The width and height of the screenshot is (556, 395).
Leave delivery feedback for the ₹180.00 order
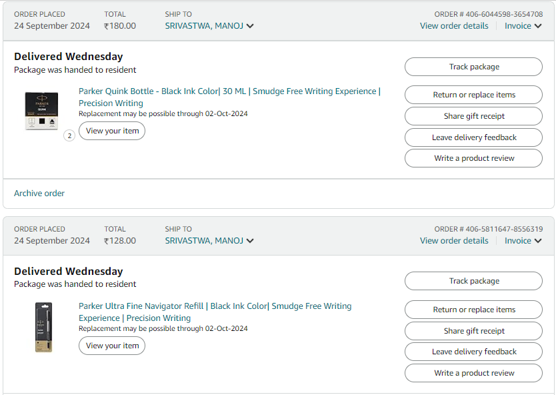click(473, 137)
